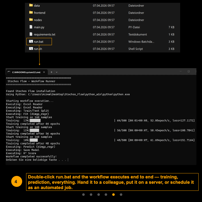Maximize the terminal window
The image size is (202, 202).
click(189, 71)
